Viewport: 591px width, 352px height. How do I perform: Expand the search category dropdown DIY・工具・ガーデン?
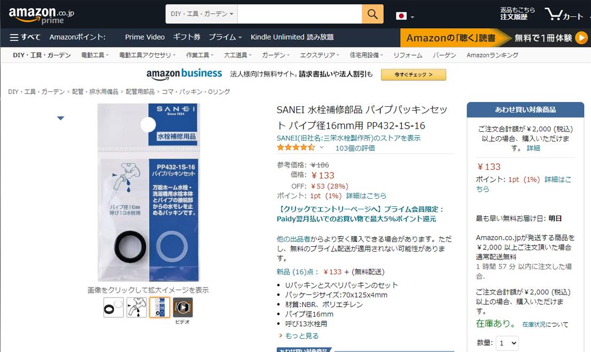tap(201, 14)
